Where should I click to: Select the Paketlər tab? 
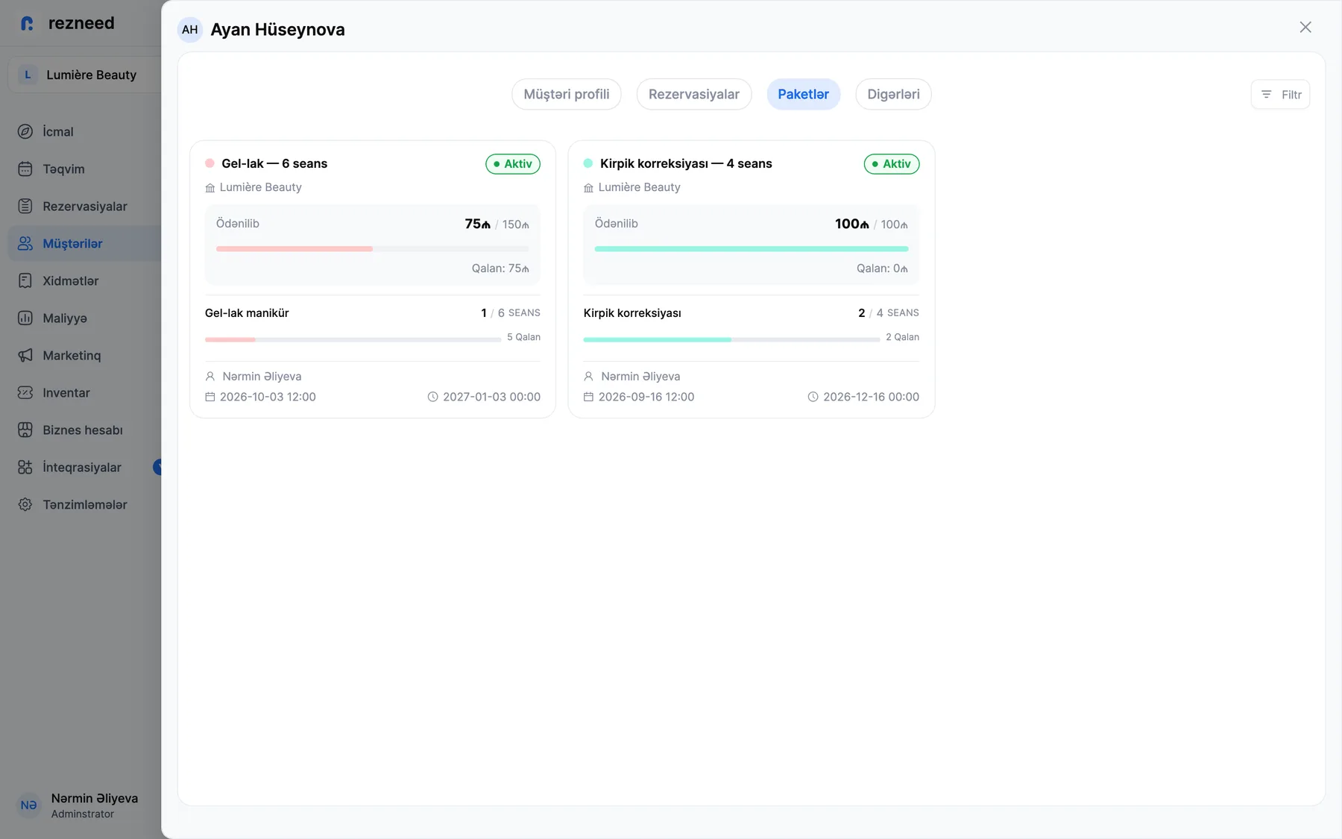[804, 94]
